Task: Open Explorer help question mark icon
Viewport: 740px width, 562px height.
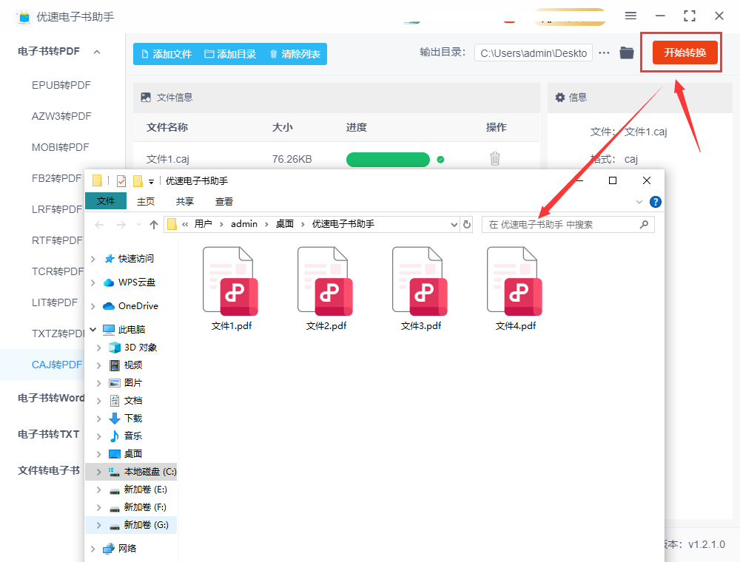Action: [x=655, y=203]
